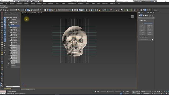Click the time slider frame indicator
169x95 pixels.
click(x=27, y=89)
